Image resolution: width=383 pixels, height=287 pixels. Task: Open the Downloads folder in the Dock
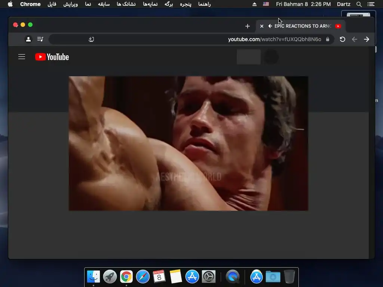point(273,277)
